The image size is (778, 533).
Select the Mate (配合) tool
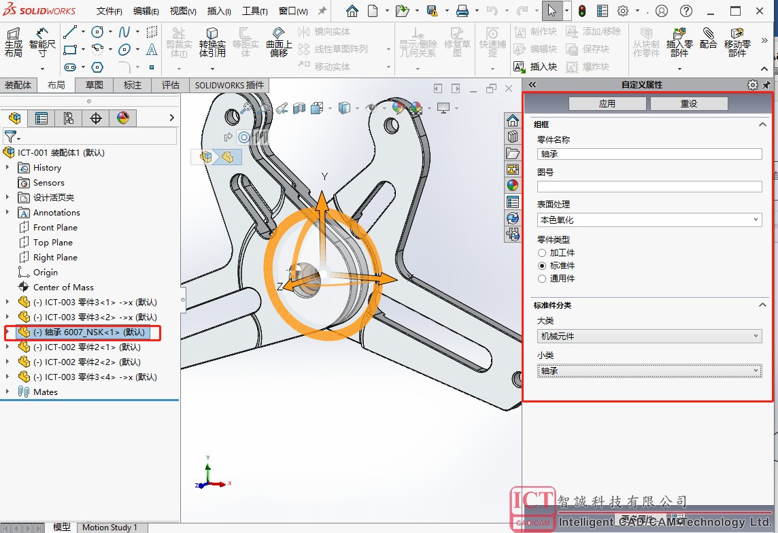pyautogui.click(x=708, y=39)
